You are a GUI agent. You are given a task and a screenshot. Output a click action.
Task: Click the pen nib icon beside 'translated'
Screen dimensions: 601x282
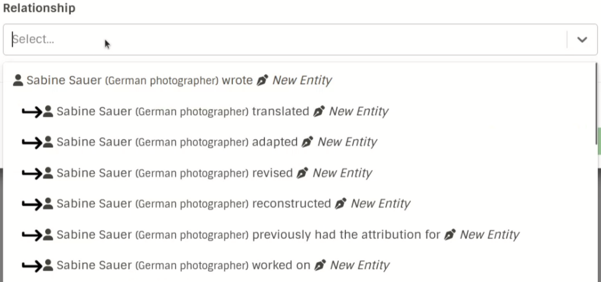pyautogui.click(x=319, y=111)
